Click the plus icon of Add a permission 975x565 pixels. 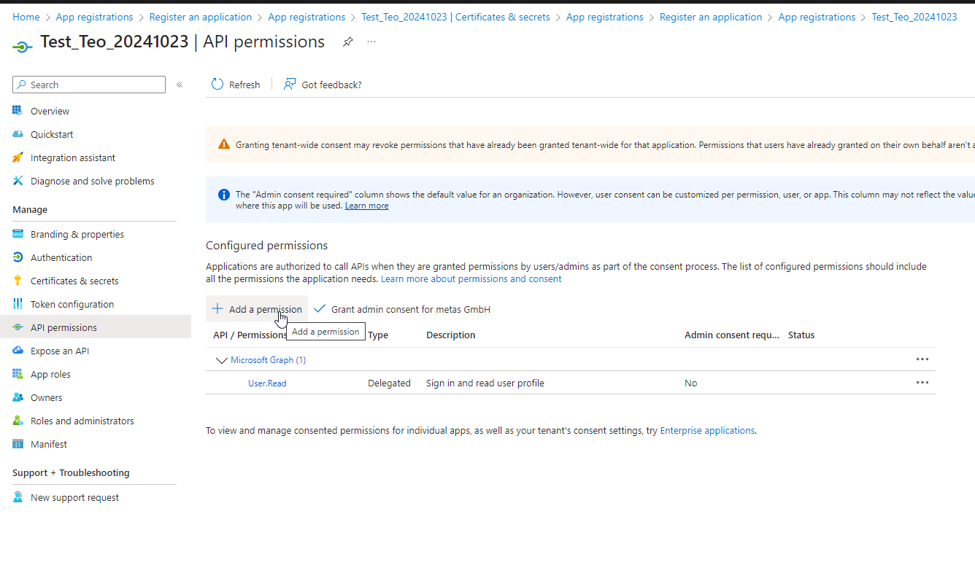[x=217, y=309]
